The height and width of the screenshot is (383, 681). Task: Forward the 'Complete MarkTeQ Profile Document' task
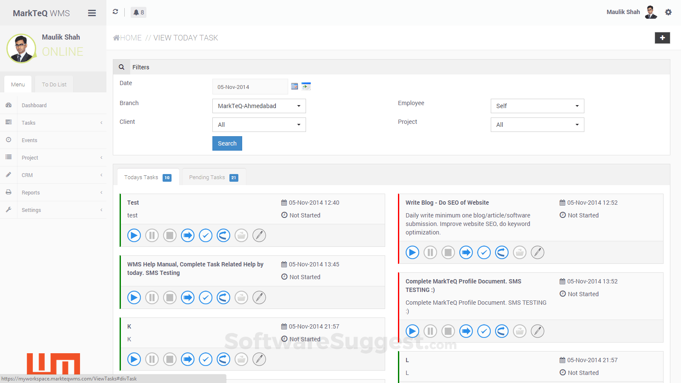pos(466,331)
